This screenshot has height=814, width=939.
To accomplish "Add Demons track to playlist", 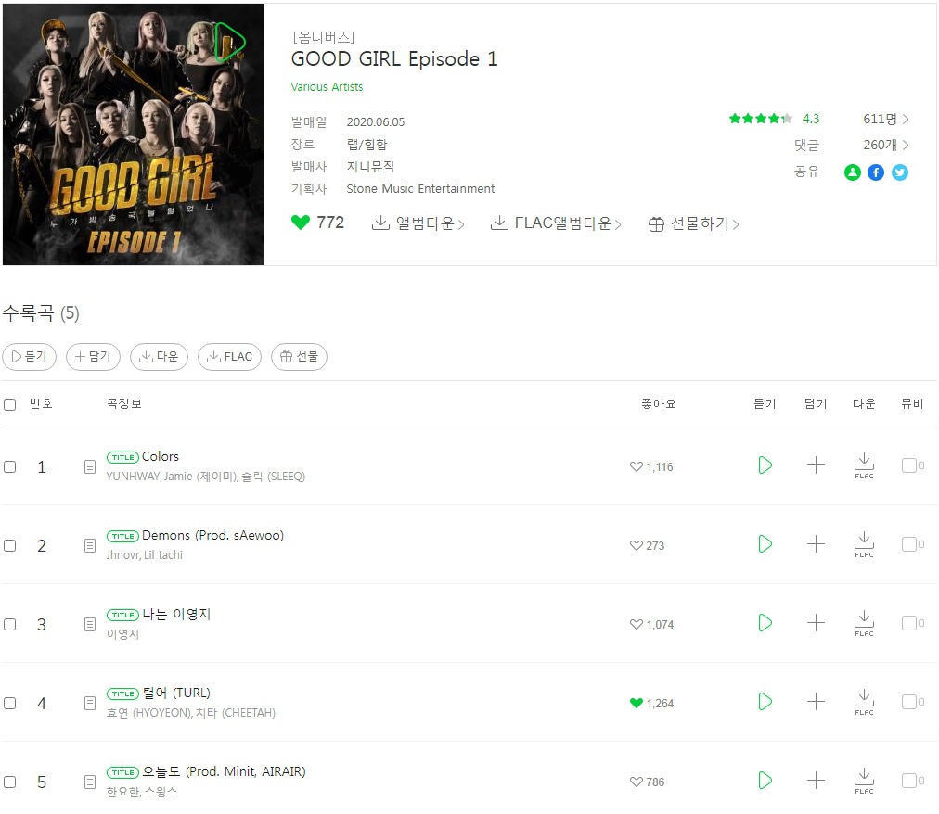I will [x=816, y=544].
